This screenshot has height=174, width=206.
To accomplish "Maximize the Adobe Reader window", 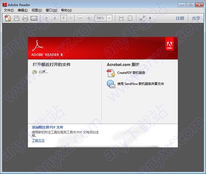I will pos(191,5).
